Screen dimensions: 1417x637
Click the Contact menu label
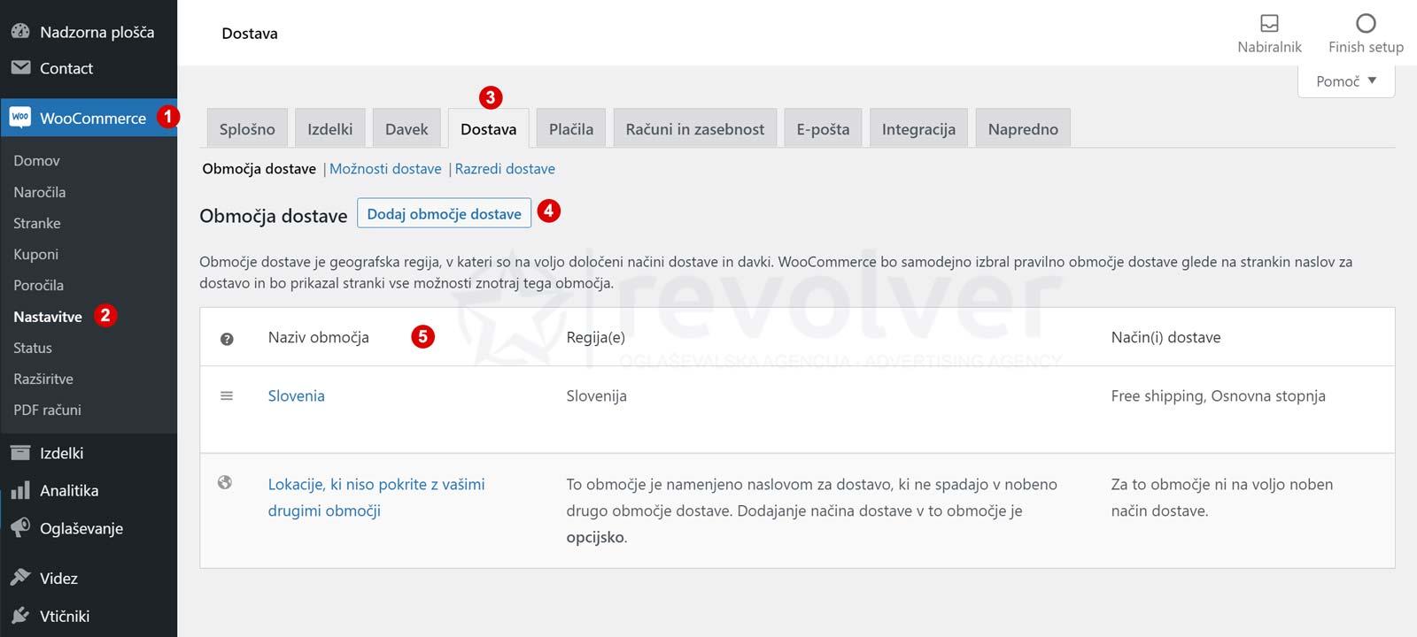pos(66,68)
